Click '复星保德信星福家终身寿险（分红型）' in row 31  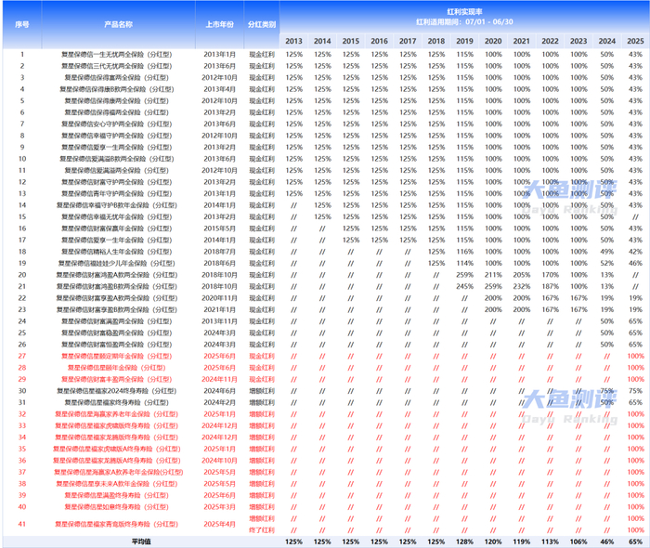[x=116, y=402]
